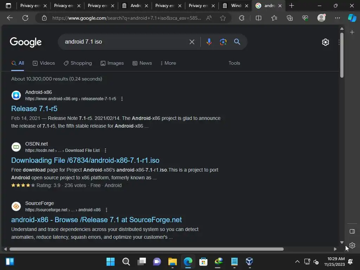Open the notifications bell icon
360x270 pixels.
[x=351, y=262]
